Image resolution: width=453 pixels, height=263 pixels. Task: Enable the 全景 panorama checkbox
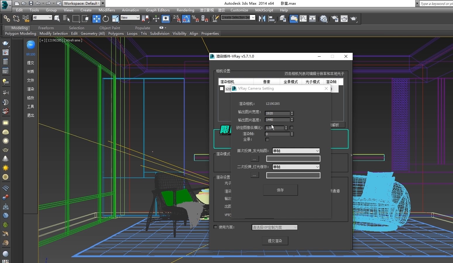267,140
